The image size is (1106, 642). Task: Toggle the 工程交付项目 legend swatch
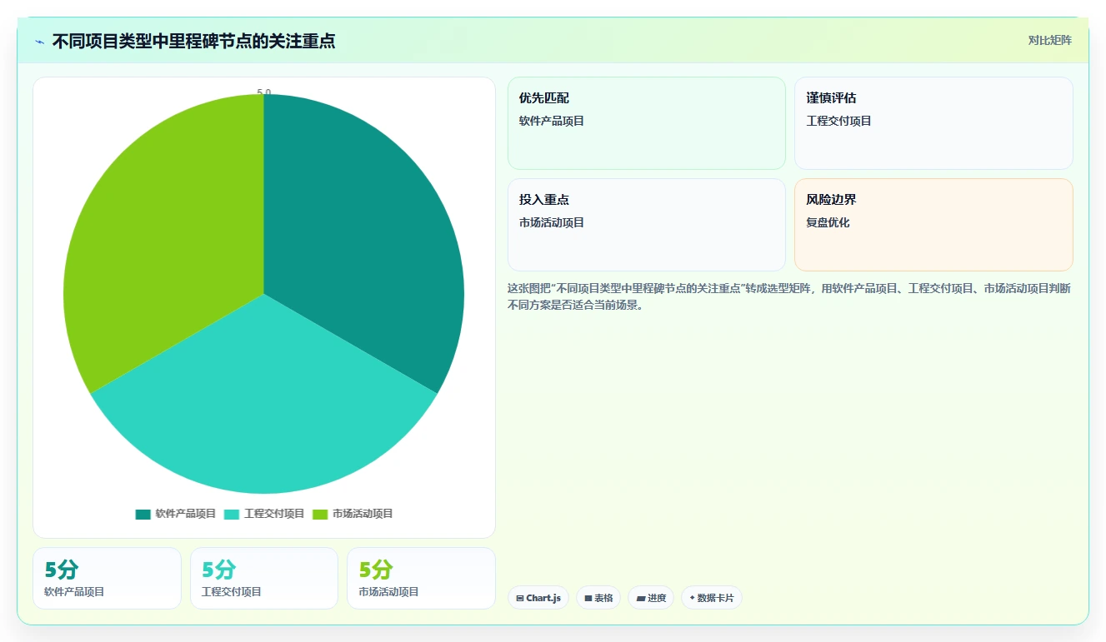pos(232,514)
